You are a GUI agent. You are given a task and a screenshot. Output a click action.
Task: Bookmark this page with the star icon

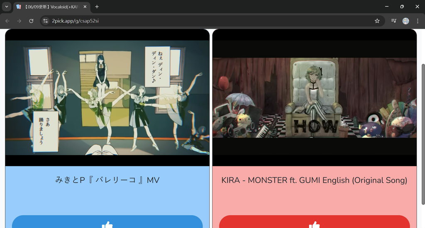click(377, 21)
